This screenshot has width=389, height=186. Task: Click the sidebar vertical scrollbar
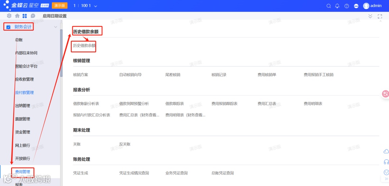point(61,54)
